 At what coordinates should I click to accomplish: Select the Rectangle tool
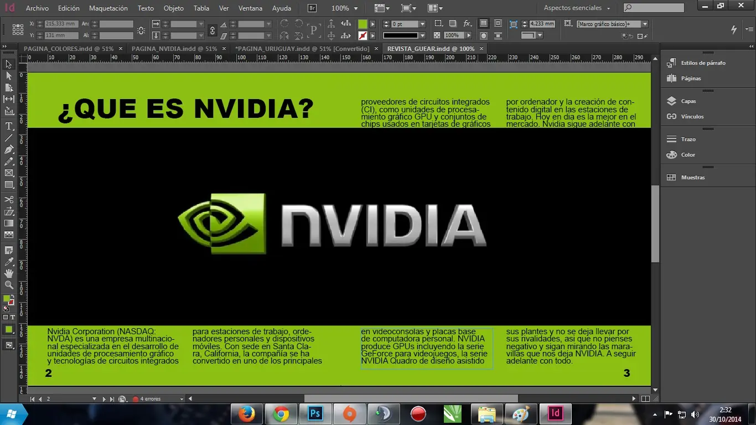click(9, 185)
